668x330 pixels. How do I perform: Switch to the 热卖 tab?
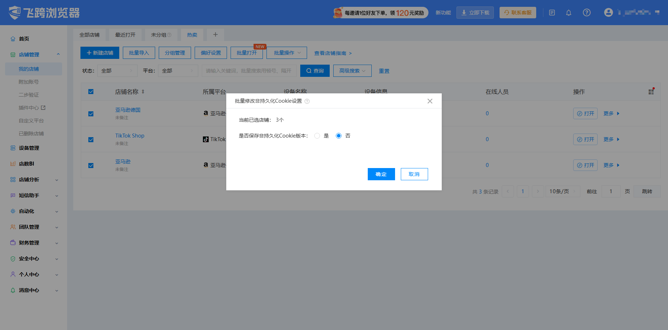coord(192,35)
